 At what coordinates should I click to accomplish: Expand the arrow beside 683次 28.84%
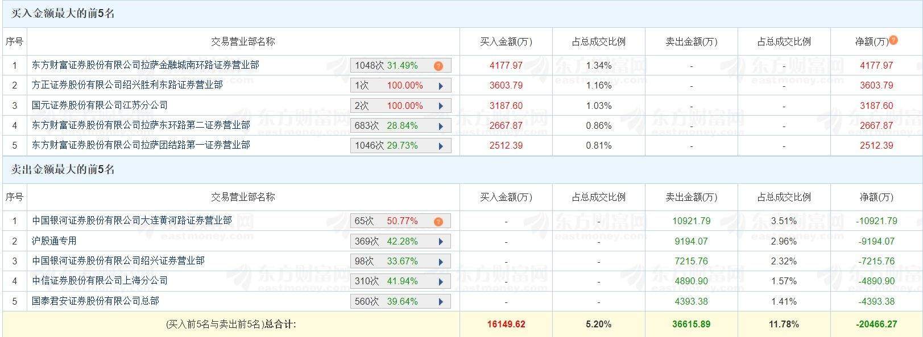441,126
